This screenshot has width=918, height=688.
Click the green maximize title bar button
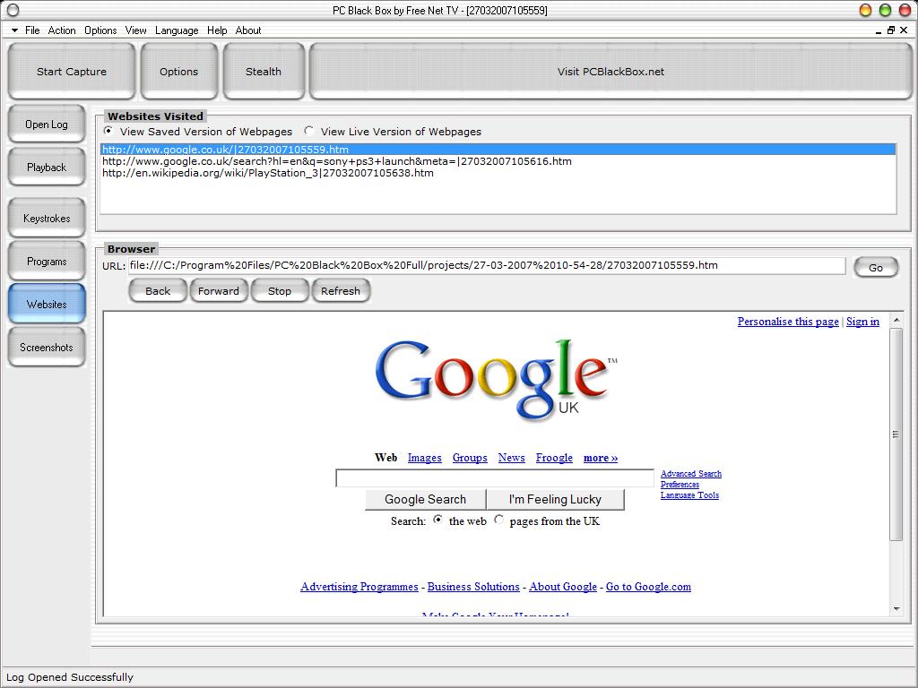click(885, 10)
